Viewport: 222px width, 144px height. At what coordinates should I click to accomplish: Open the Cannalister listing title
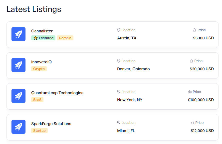click(x=42, y=31)
